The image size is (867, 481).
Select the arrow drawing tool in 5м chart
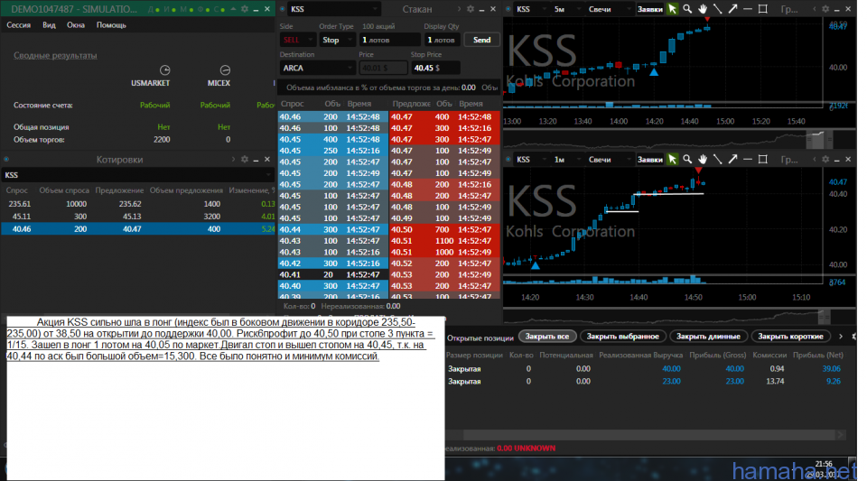pos(732,9)
